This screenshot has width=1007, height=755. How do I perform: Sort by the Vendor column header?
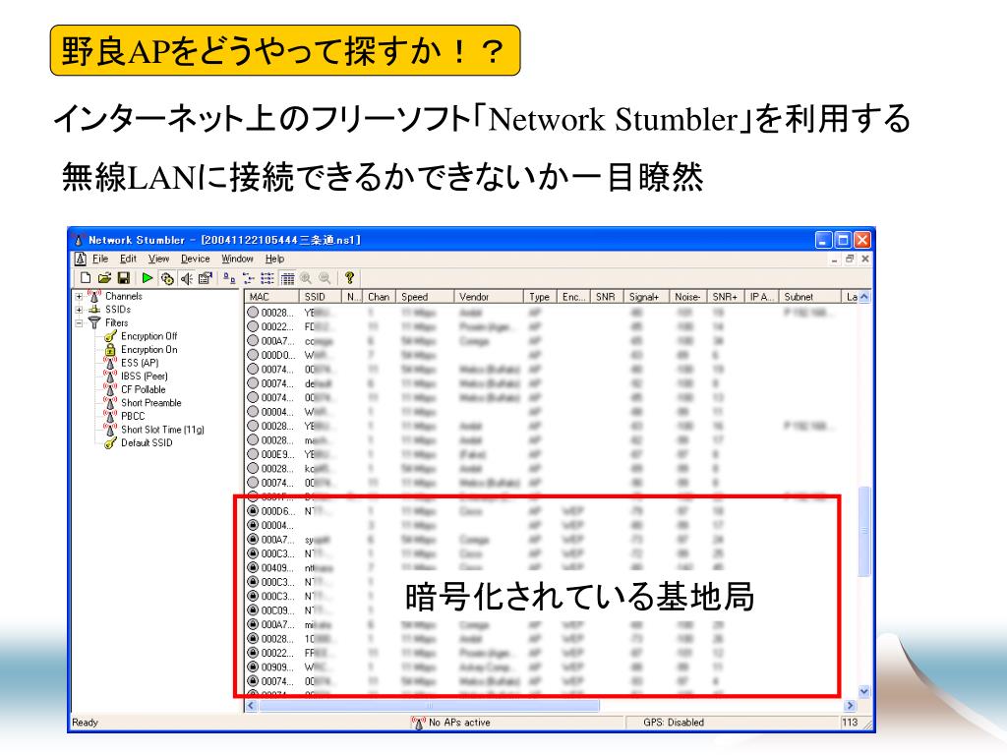pyautogui.click(x=488, y=297)
